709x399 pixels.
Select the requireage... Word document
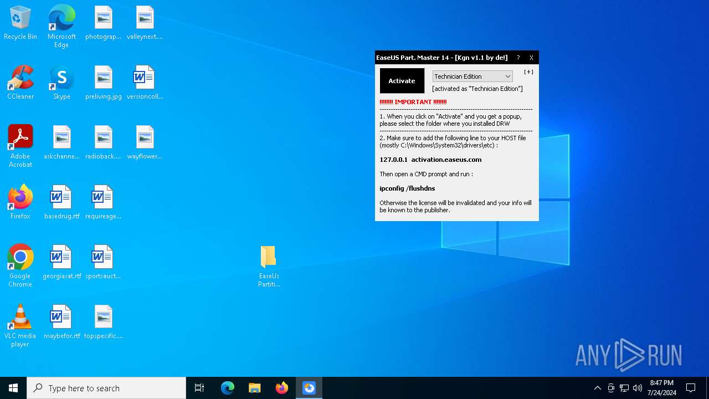point(103,203)
